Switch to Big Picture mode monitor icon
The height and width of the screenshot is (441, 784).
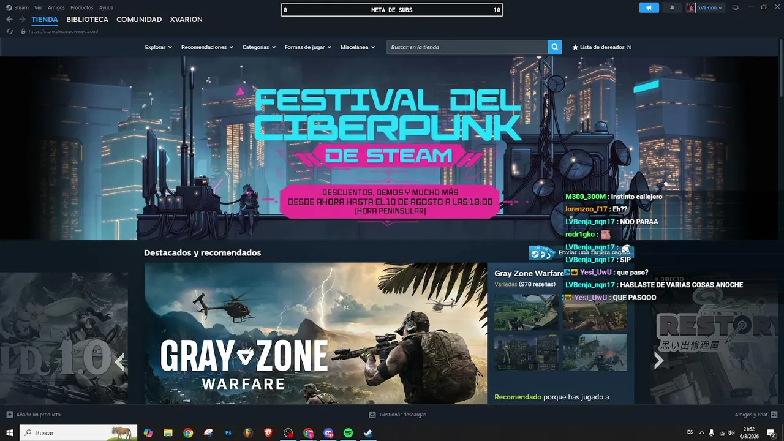click(736, 7)
